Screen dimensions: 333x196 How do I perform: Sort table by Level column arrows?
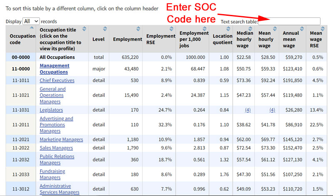click(105, 29)
